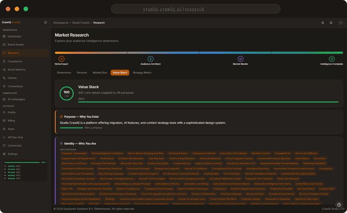Click the Pragmatic Technologist voice attribute tag
Viewport: 347px width, 213px height.
click(x=74, y=153)
